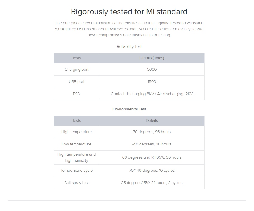Select the 'Contact discharging 8KV' cell text
The height and width of the screenshot is (211, 254).
tap(132, 94)
